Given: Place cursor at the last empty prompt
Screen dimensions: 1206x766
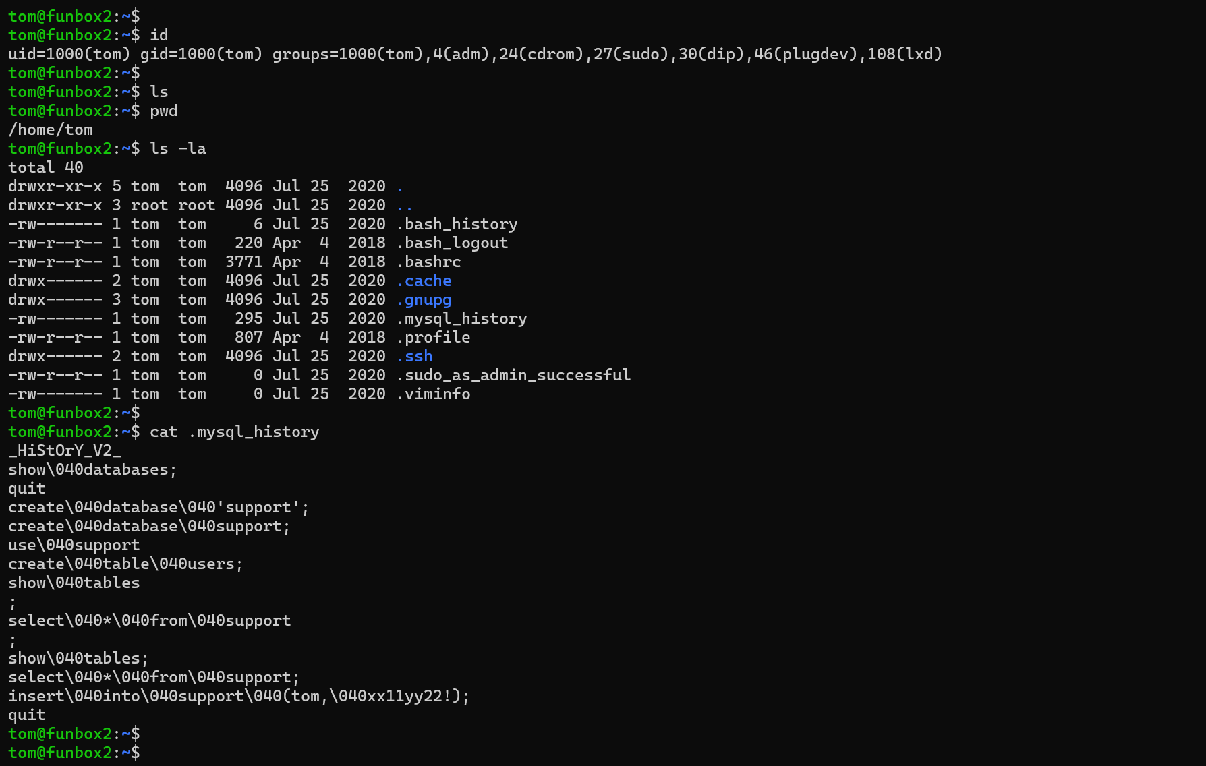Looking at the screenshot, I should tap(150, 753).
